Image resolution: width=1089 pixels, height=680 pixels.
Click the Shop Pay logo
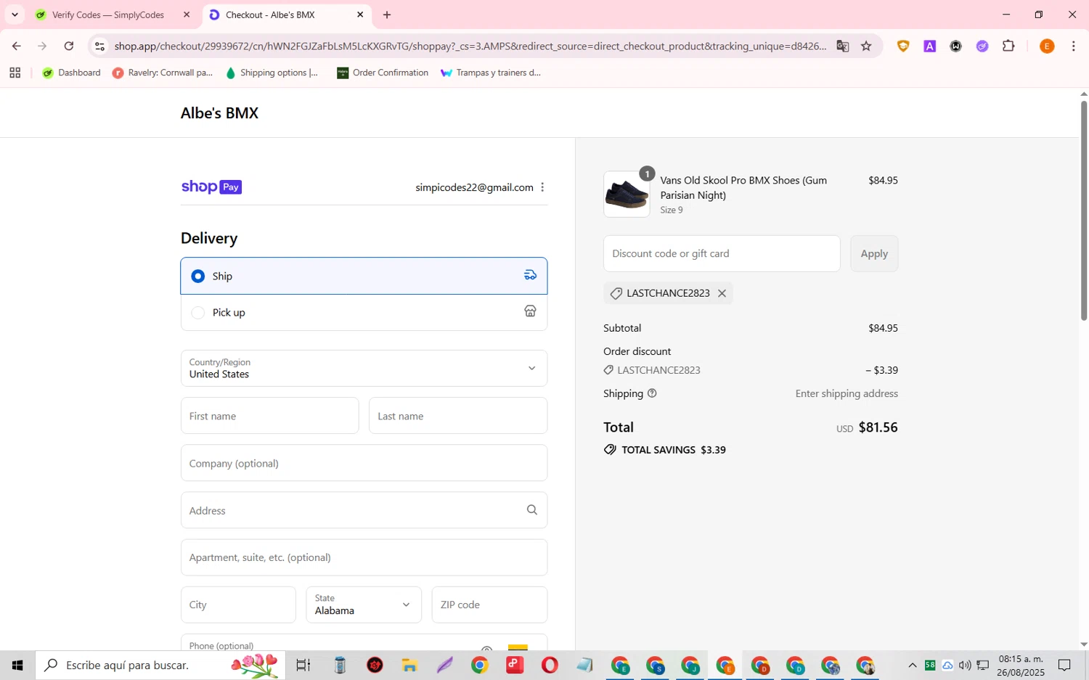(211, 187)
